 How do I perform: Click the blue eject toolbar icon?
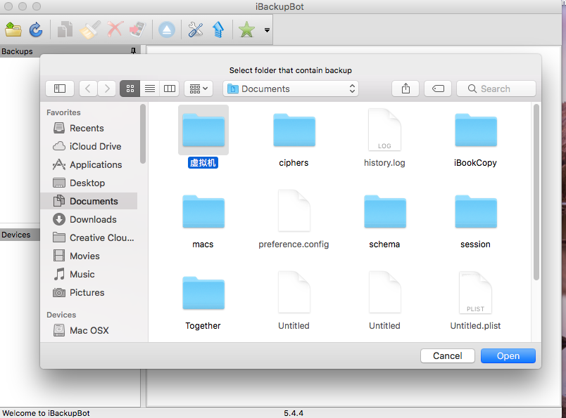(167, 30)
